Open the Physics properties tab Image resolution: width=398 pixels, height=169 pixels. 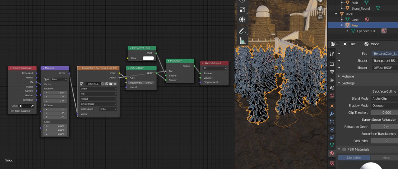click(332, 129)
